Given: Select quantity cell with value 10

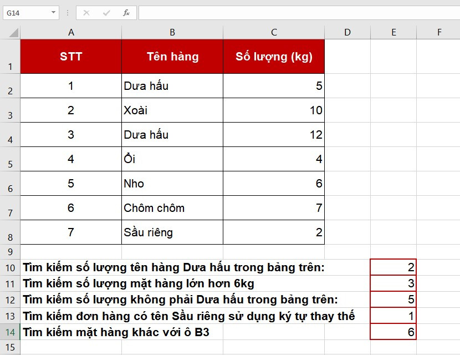Looking at the screenshot, I should (274, 110).
